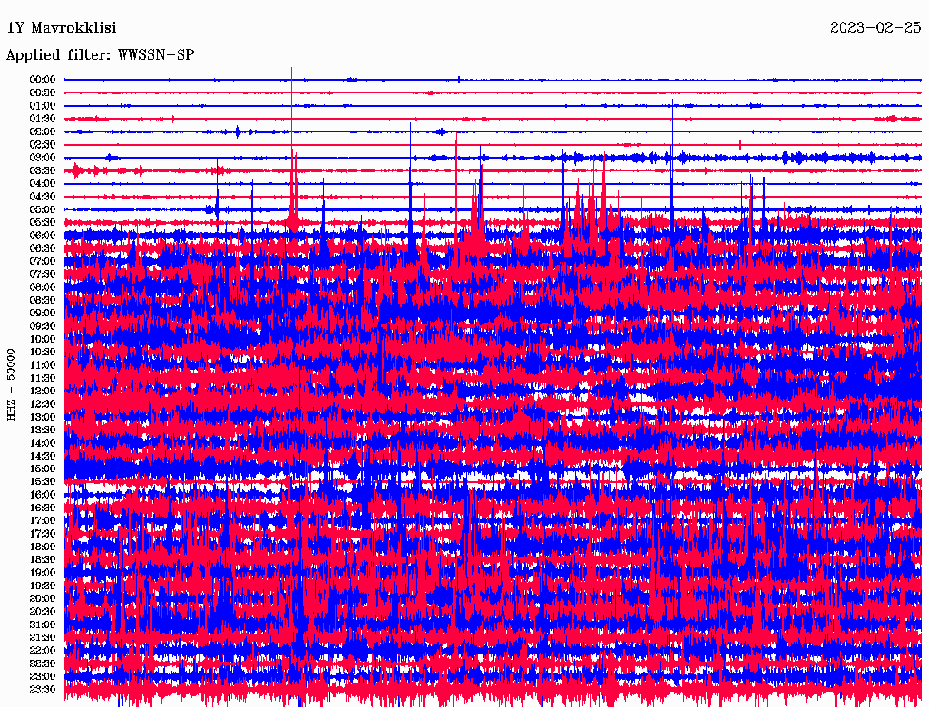Click the HHZ - 50000 axis label
The image size is (929, 707).
11,385
